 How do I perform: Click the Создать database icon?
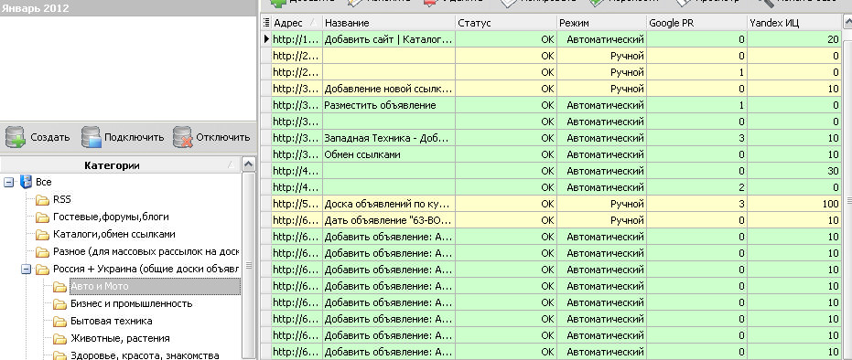point(16,137)
